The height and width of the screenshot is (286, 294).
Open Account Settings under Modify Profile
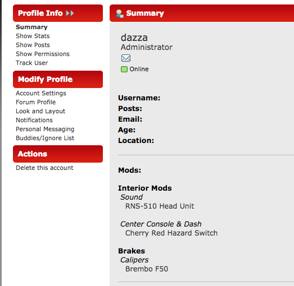point(41,93)
